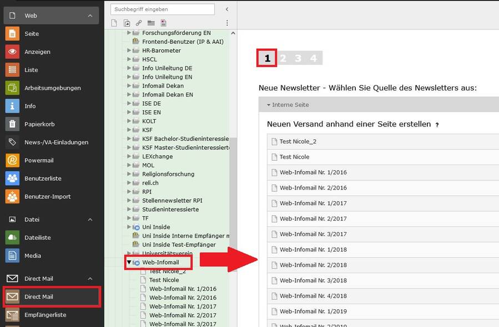Collapse the page tree with the chevron
Viewport: 499px width, 327px height.
(x=227, y=9)
